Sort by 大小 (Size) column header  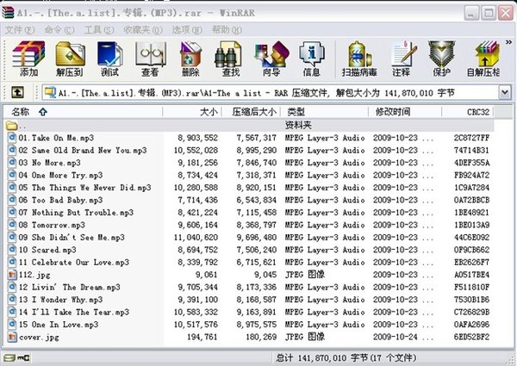click(x=192, y=112)
